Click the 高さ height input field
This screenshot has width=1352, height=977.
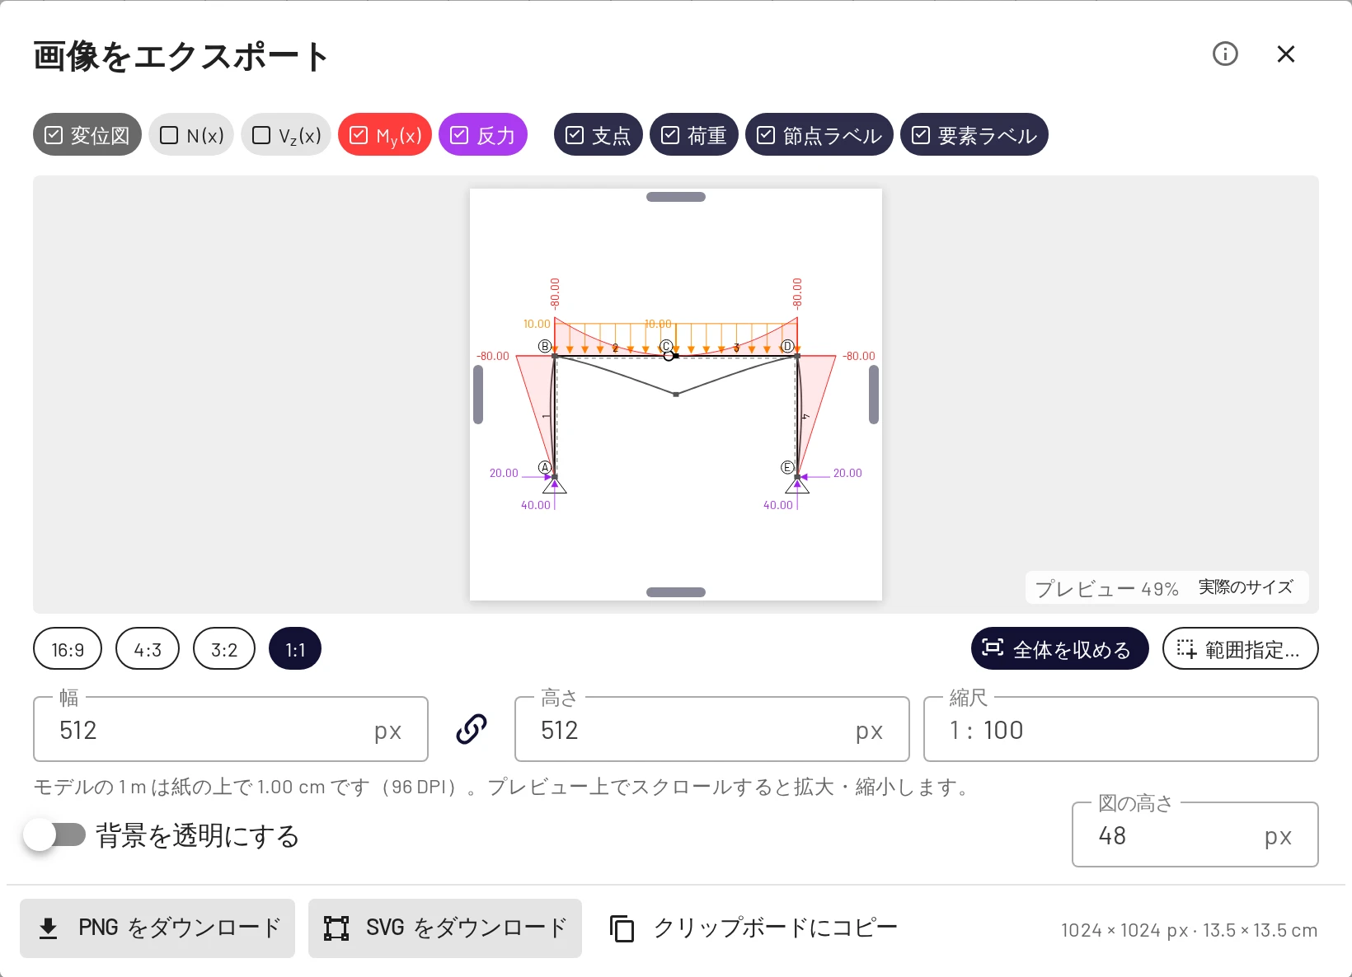pos(712,729)
